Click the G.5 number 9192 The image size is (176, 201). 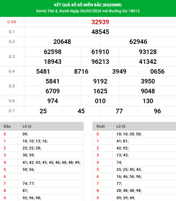pyautogui.click(x=100, y=81)
